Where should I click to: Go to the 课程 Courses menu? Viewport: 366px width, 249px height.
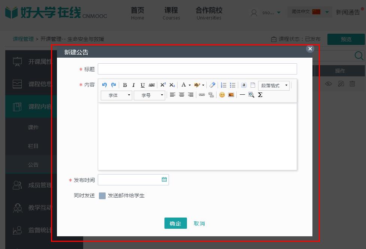point(171,13)
